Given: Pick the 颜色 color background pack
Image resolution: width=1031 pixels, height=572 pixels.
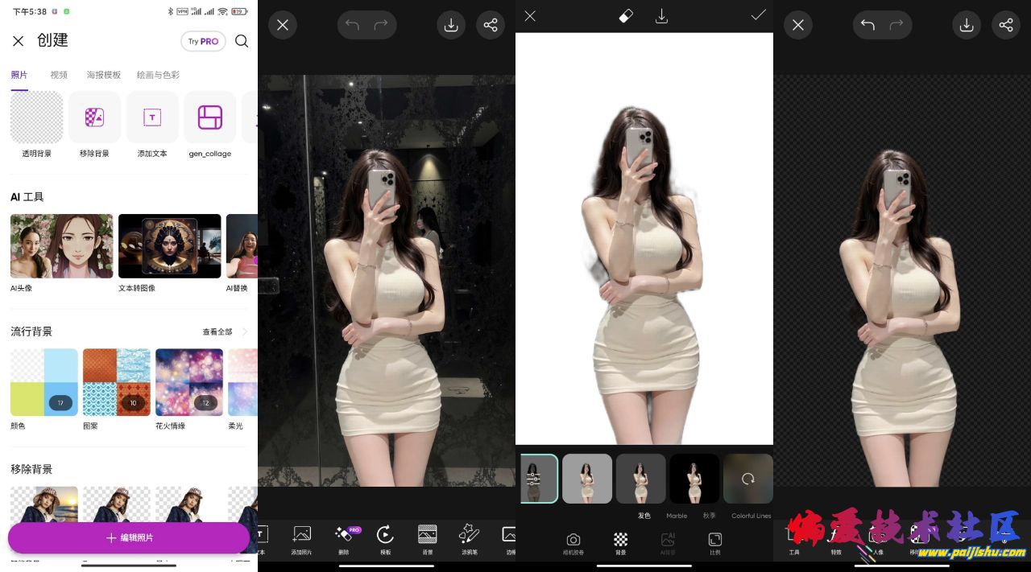Looking at the screenshot, I should coord(44,382).
